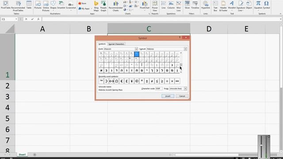Pick the highlighted blue symbol cell

click(x=137, y=54)
